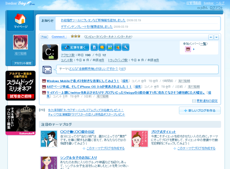
Task: Click member avatar under 参加メンバー
Action: [x=188, y=49]
